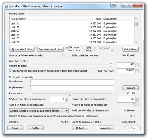
Task: Click the Redondance slider handle
Action: pos(70,93)
